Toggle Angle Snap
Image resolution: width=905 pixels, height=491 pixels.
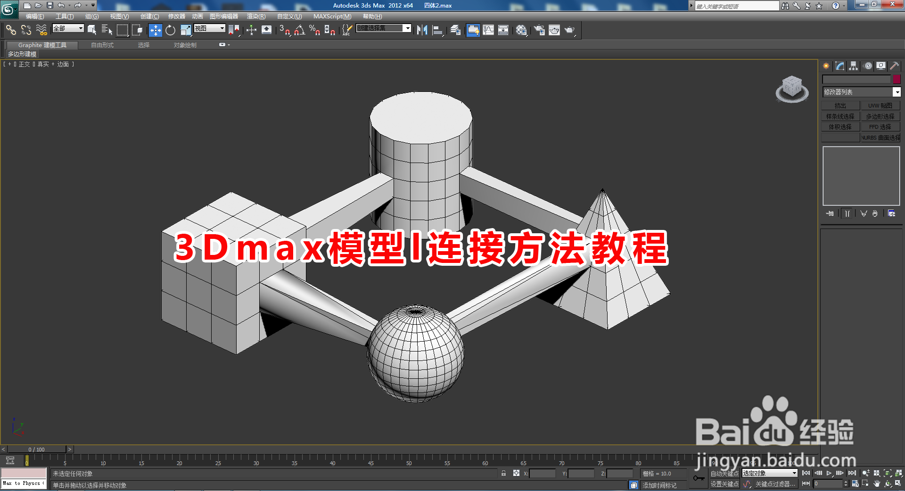tap(299, 30)
